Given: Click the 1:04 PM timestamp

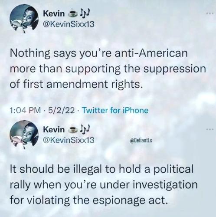Looking at the screenshot, I should pyautogui.click(x=26, y=111).
